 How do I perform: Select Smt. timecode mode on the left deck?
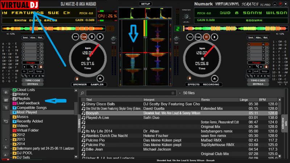pyautogui.click(x=25, y=38)
